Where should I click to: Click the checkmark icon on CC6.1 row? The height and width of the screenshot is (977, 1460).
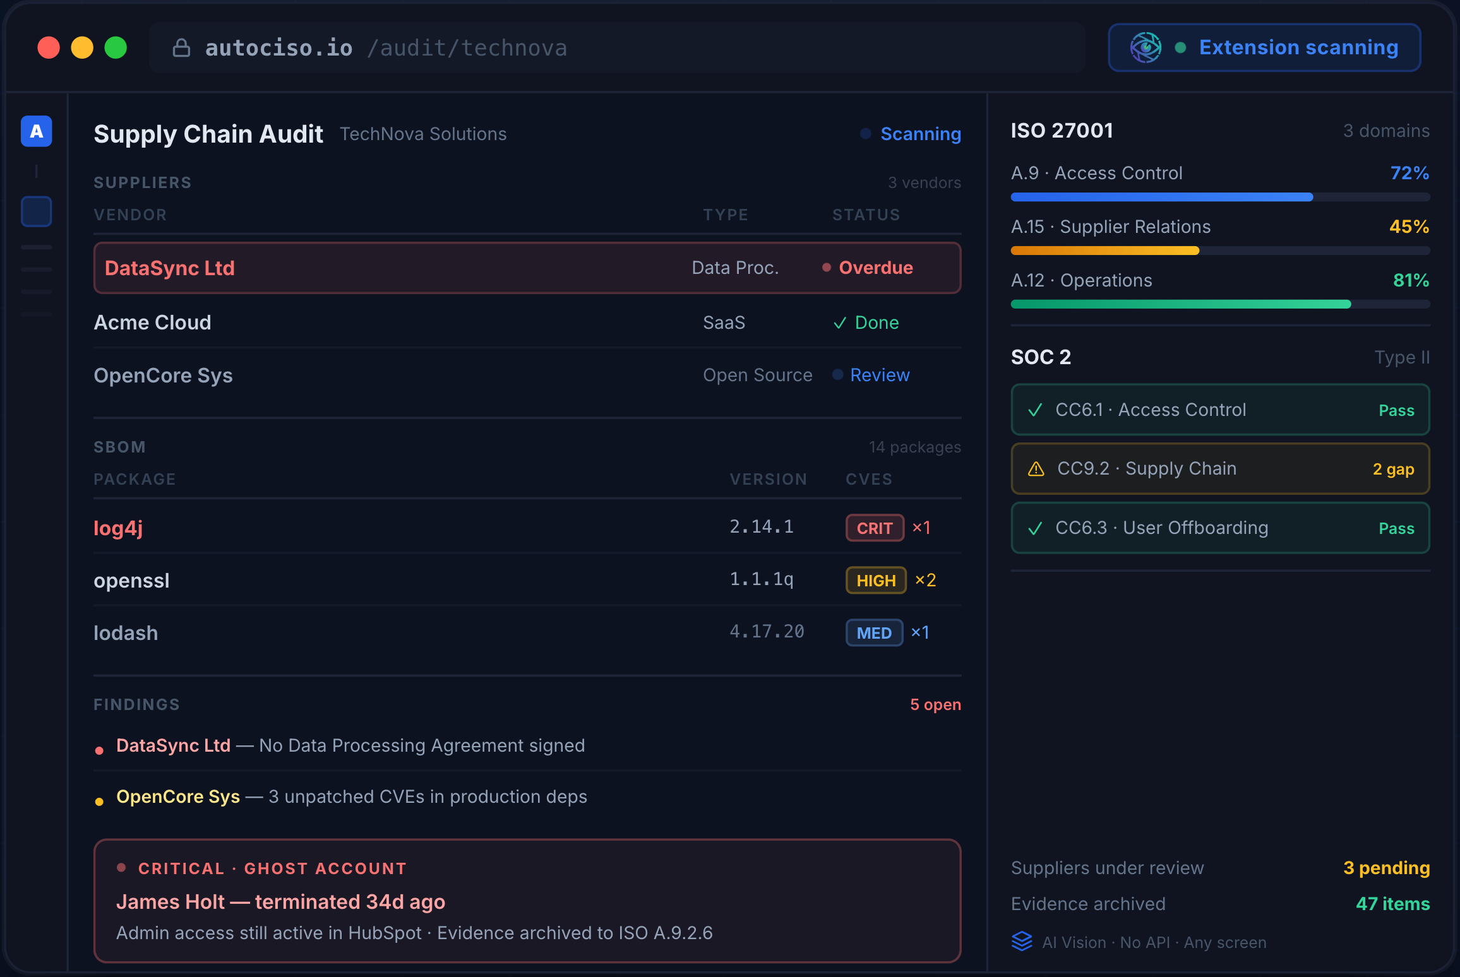1035,410
